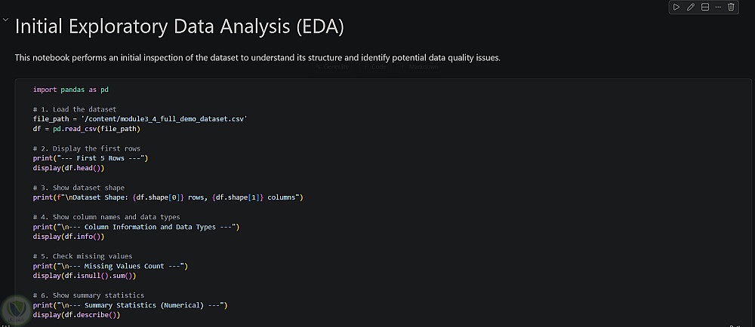755x327 pixels.
Task: Edit the cell using pencil icon
Action: click(x=691, y=8)
